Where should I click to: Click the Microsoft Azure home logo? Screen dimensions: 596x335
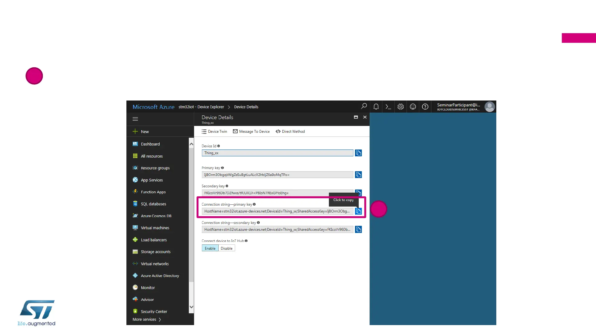tap(153, 107)
